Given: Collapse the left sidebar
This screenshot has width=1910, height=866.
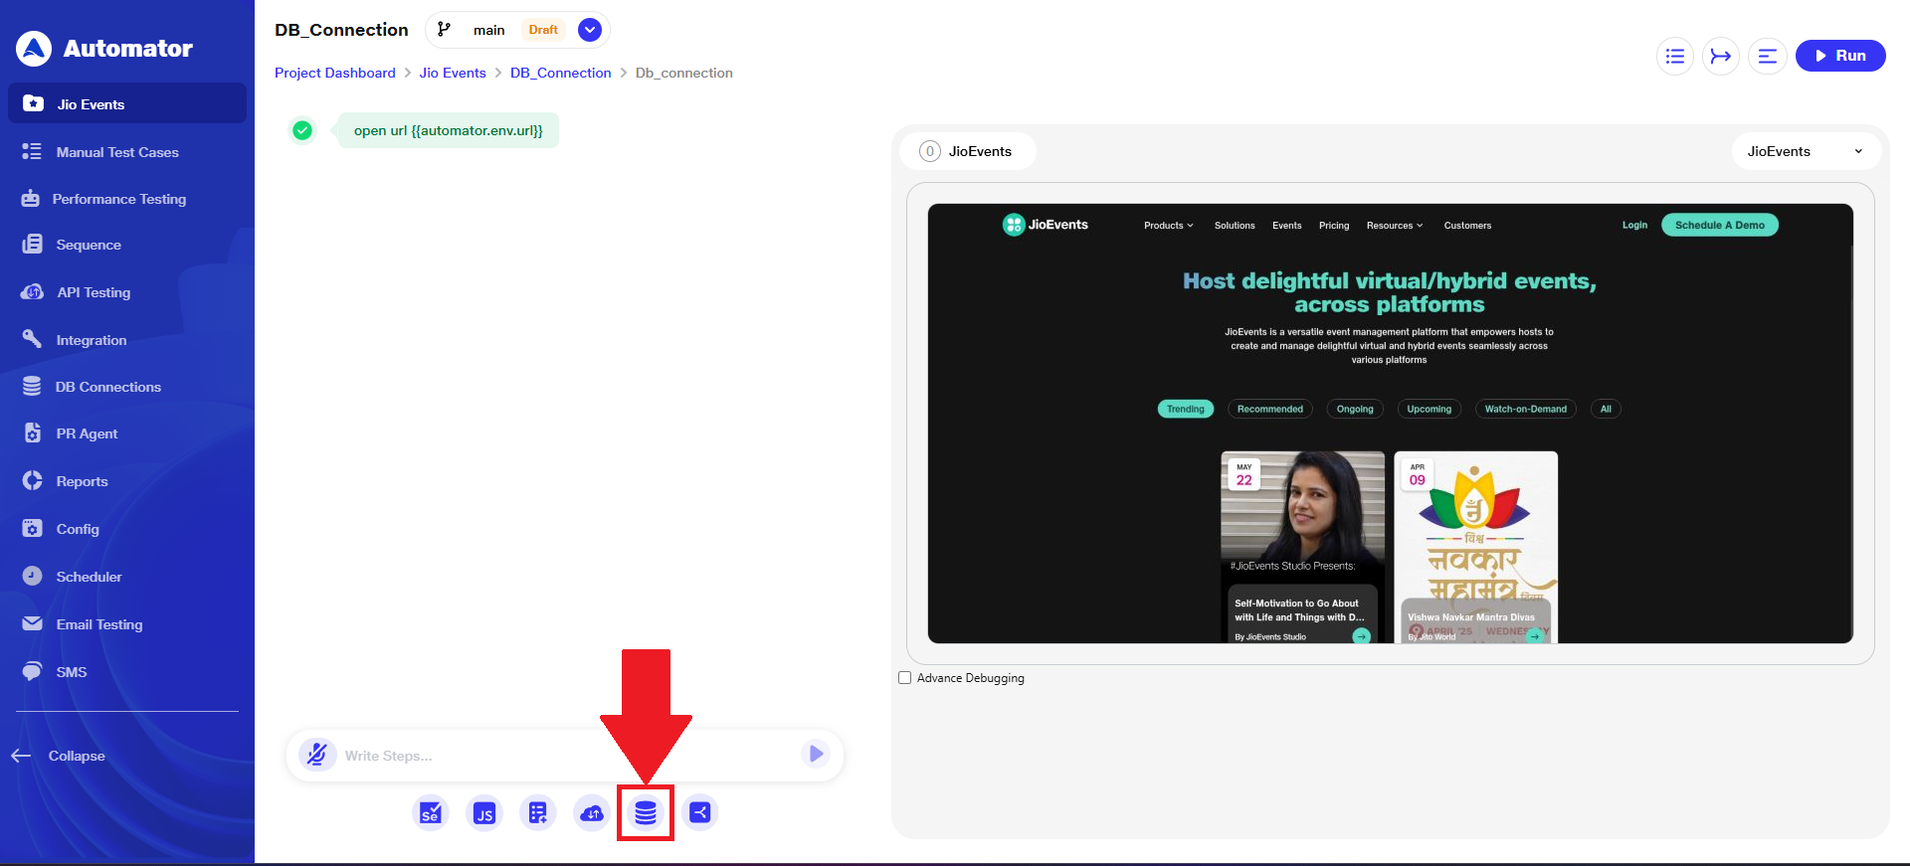Looking at the screenshot, I should [60, 756].
